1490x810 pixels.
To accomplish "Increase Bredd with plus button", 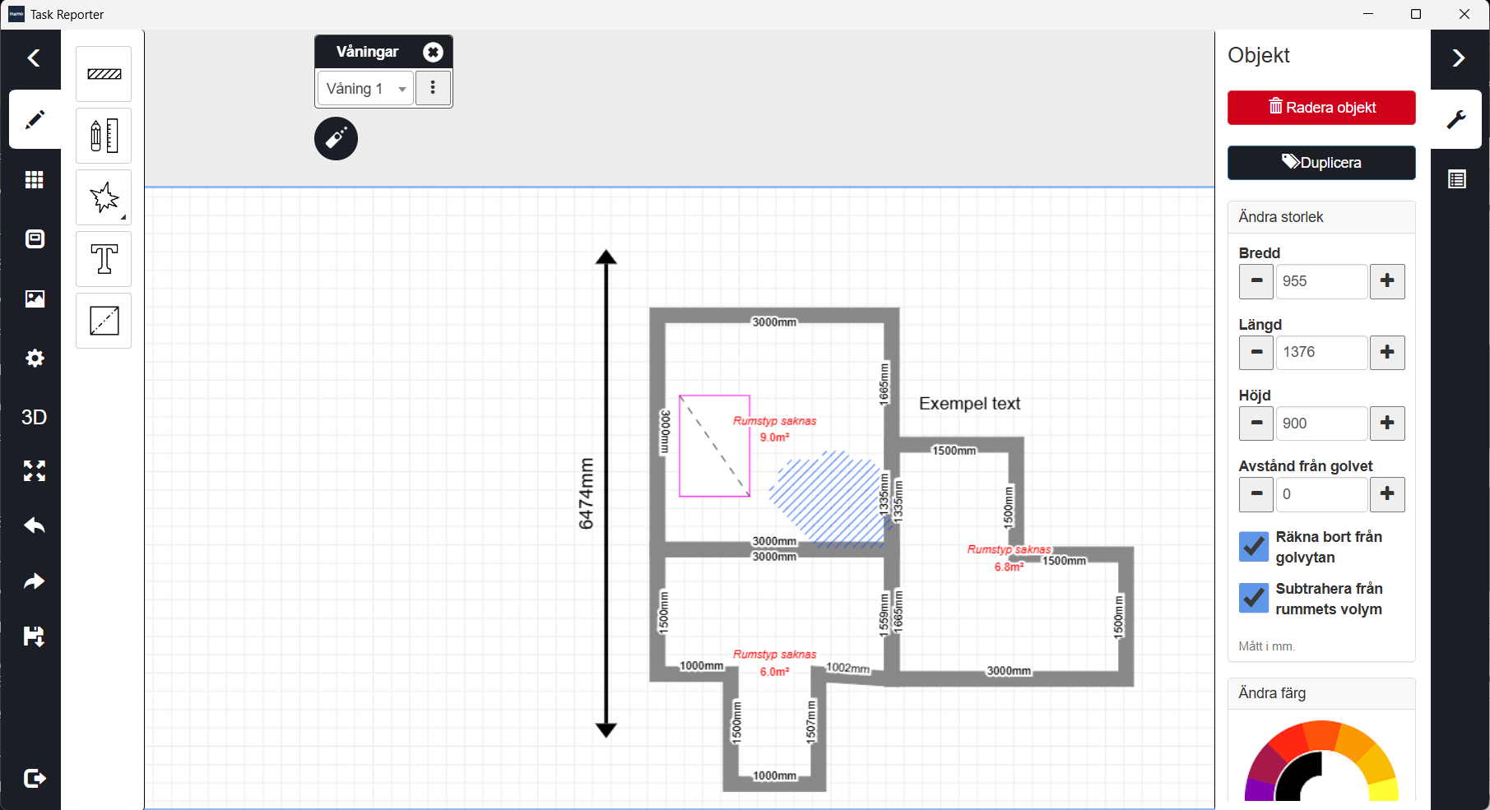I will (x=1387, y=281).
